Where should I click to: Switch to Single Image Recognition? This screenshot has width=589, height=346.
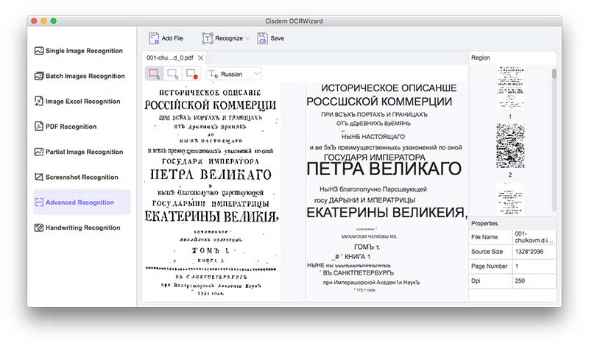pyautogui.click(x=82, y=52)
